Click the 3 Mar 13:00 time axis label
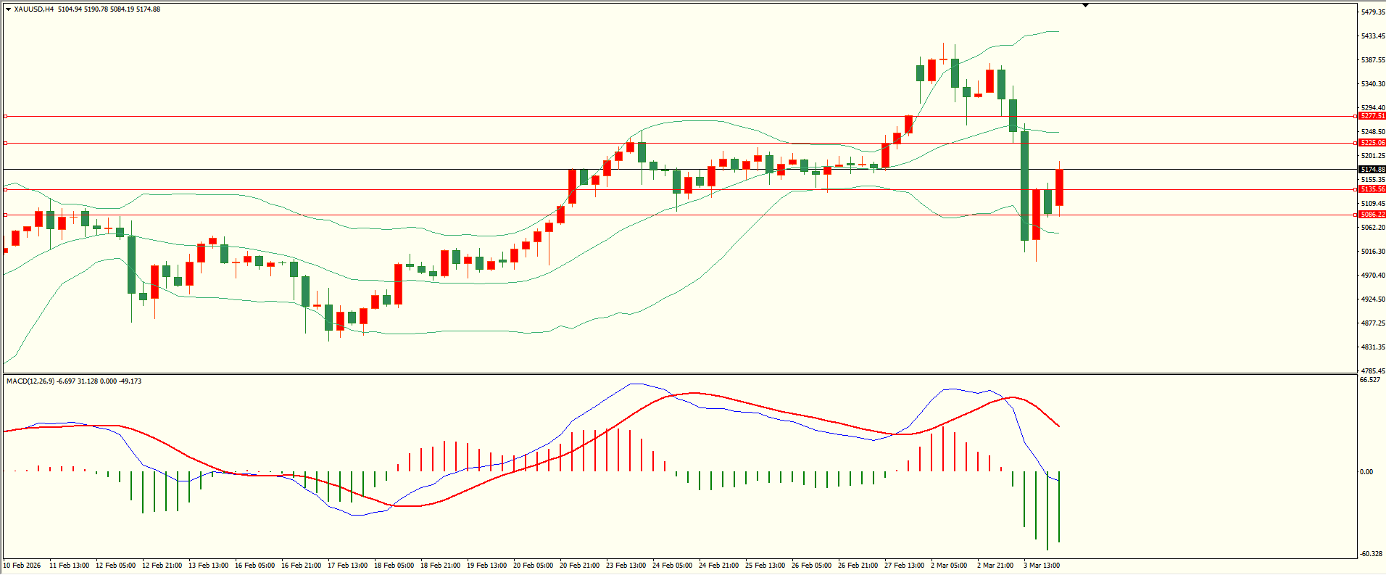1386x575 pixels. [1041, 565]
